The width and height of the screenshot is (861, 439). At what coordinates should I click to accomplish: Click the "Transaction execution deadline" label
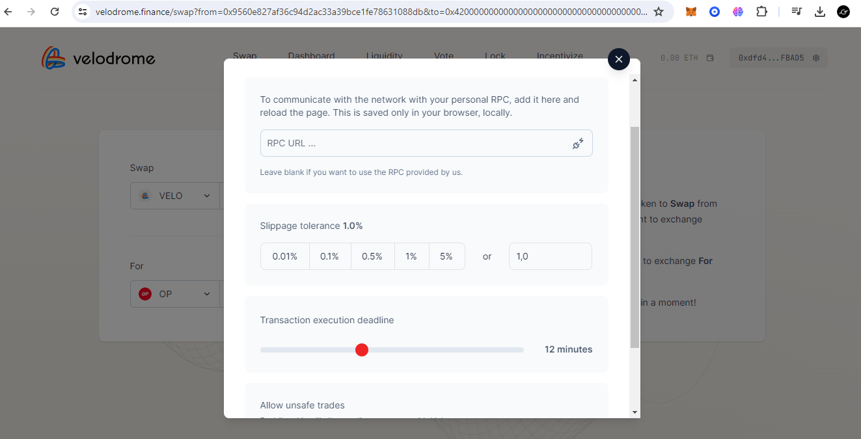click(327, 320)
